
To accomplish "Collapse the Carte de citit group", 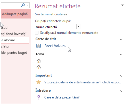I will click(121, 40).
